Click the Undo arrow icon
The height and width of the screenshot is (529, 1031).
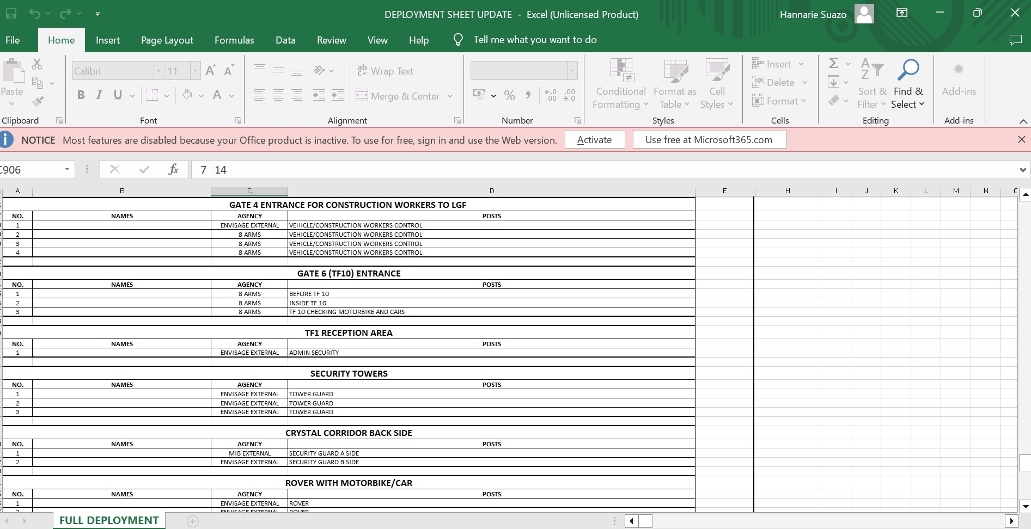point(34,14)
